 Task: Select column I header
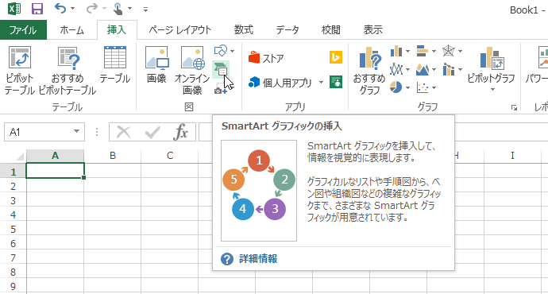click(512, 156)
